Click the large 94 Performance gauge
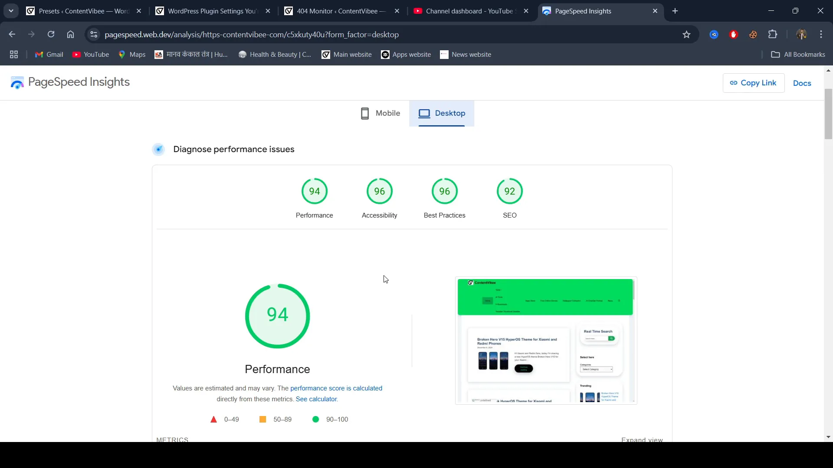 pos(277,316)
